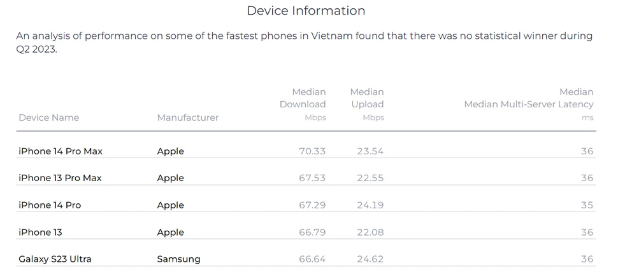Click the Median Upload column header

(x=367, y=104)
